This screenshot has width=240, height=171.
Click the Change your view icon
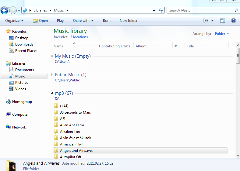click(x=206, y=20)
